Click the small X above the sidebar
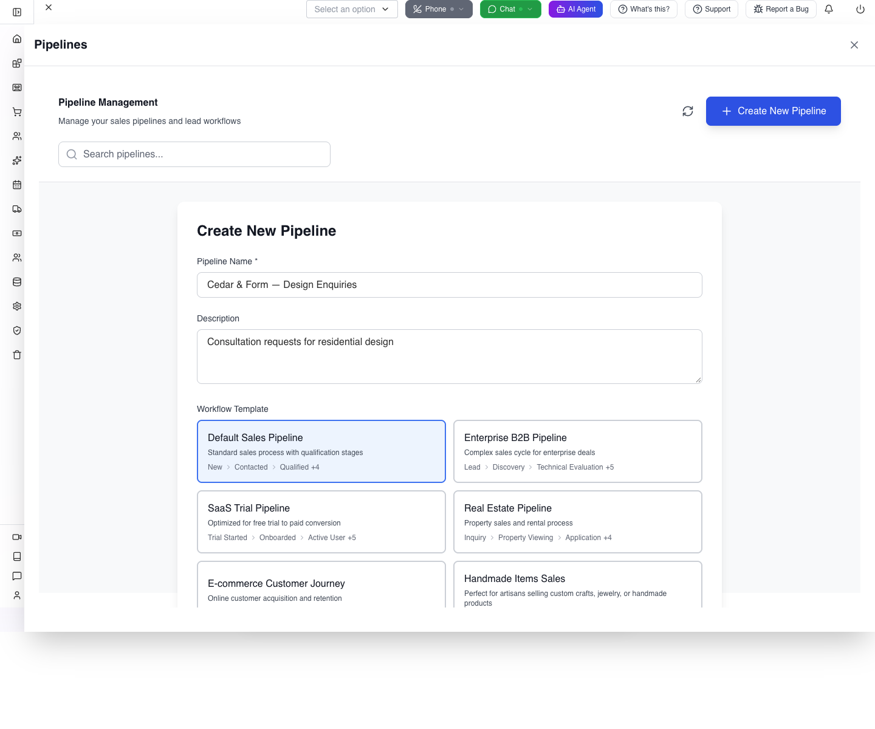The width and height of the screenshot is (875, 729). click(49, 7)
